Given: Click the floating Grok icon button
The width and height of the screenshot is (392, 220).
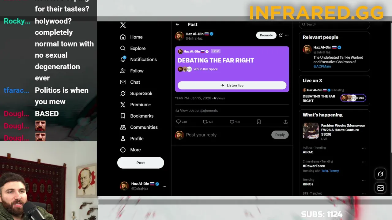Looking at the screenshot, I should [x=380, y=174].
